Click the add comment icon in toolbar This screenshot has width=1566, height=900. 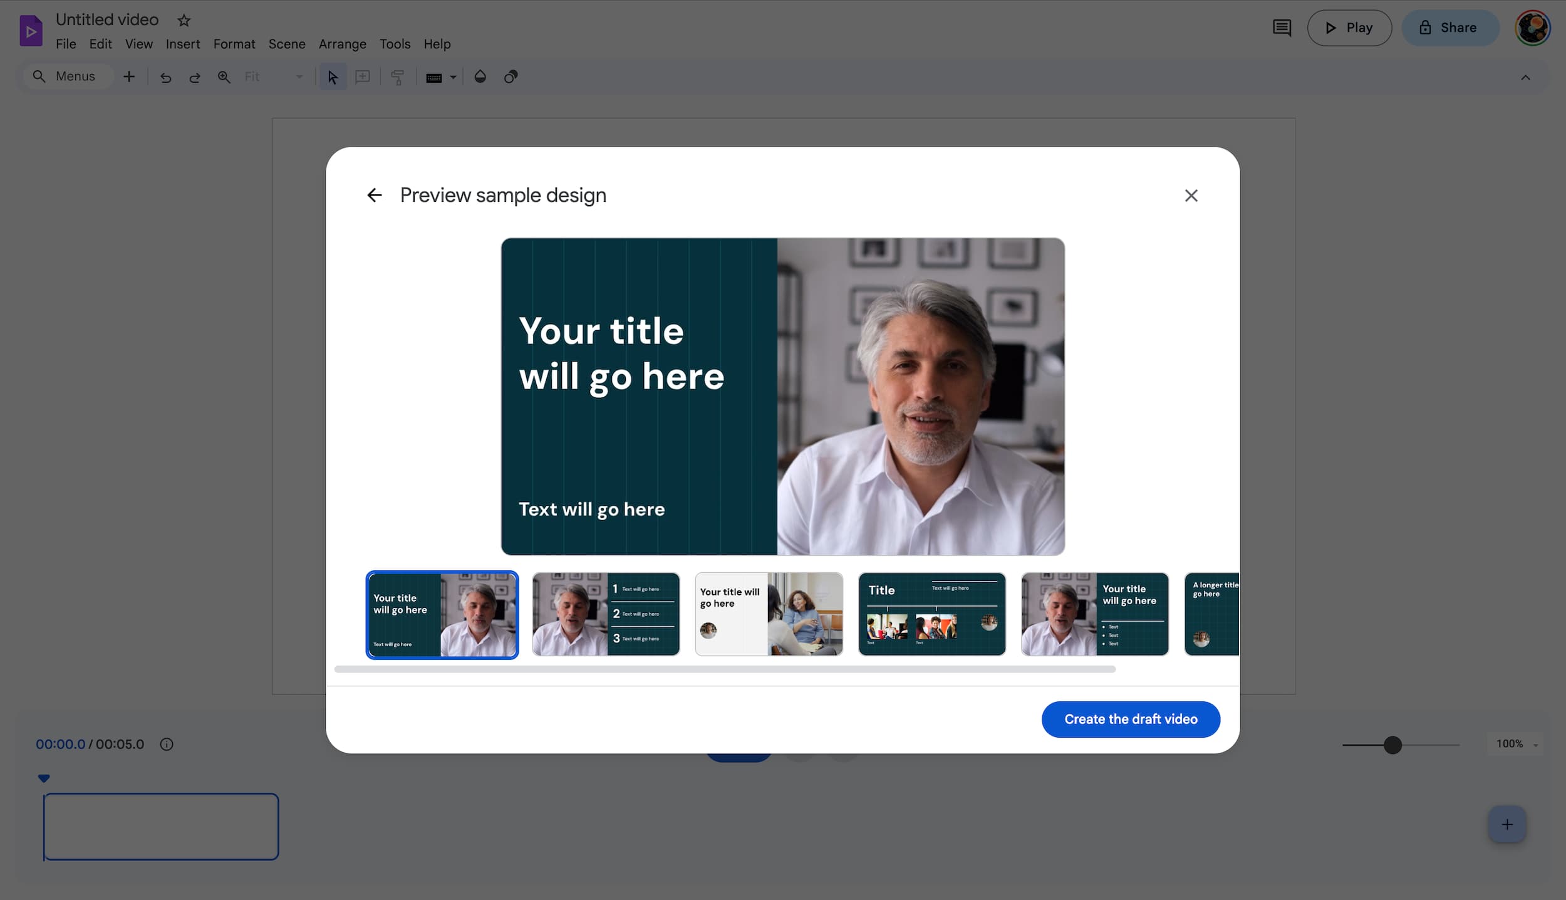tap(363, 76)
